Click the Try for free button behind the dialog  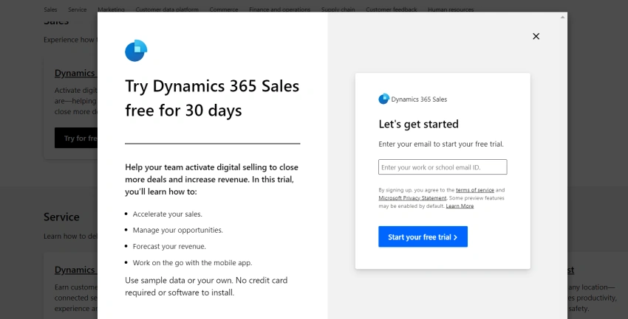[76, 139]
